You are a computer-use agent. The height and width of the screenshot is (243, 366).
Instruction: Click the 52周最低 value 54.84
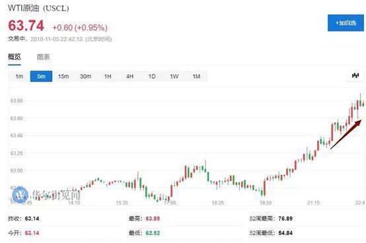285,232
